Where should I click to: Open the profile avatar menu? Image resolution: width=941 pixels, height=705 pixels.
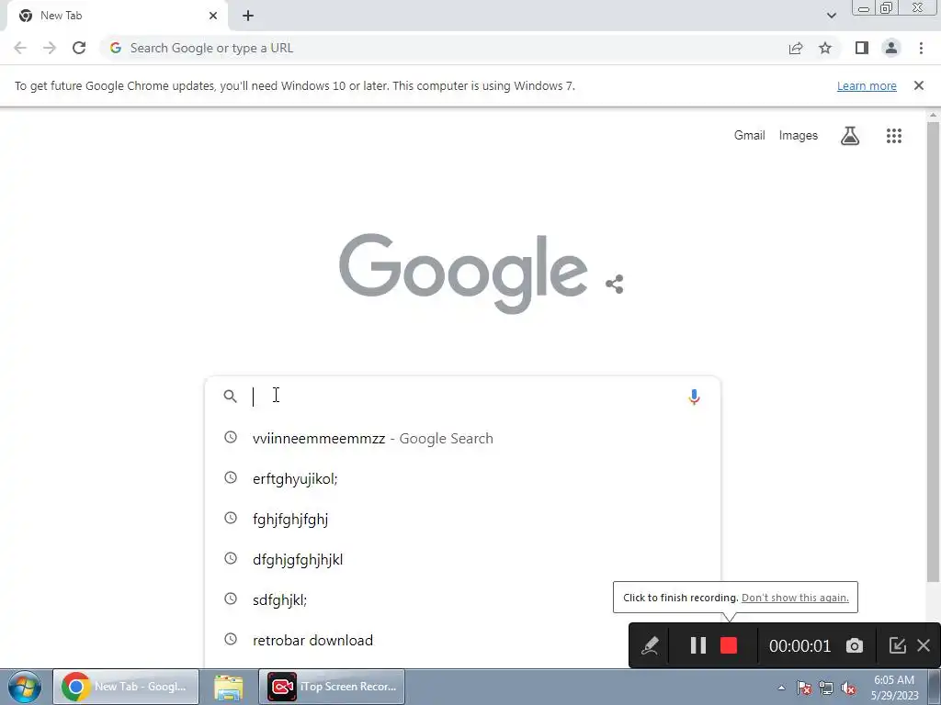(891, 48)
